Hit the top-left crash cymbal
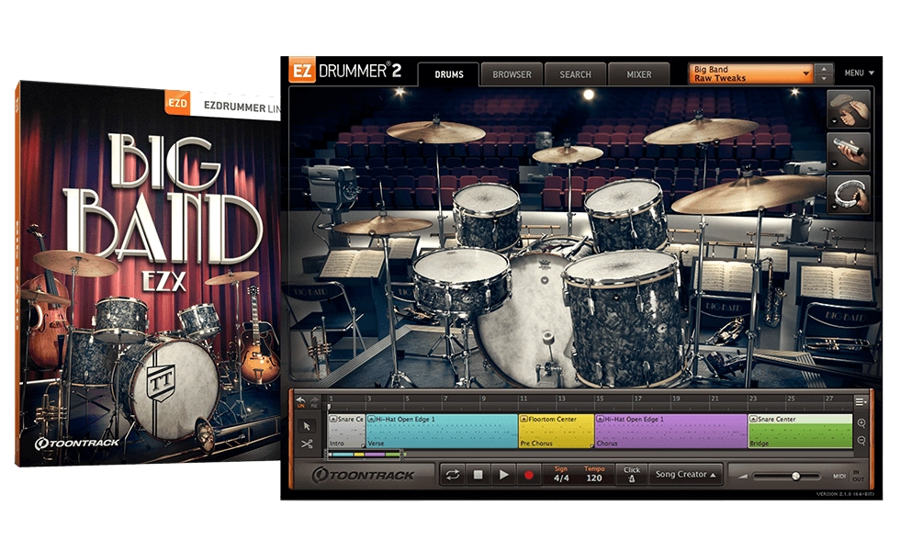900x551 pixels. click(x=435, y=131)
